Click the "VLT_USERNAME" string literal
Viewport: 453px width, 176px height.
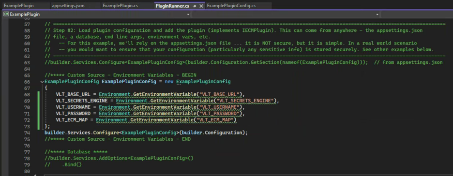pyautogui.click(x=220, y=107)
